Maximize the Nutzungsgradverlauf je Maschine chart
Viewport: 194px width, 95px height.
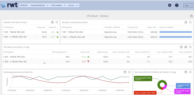129,72
